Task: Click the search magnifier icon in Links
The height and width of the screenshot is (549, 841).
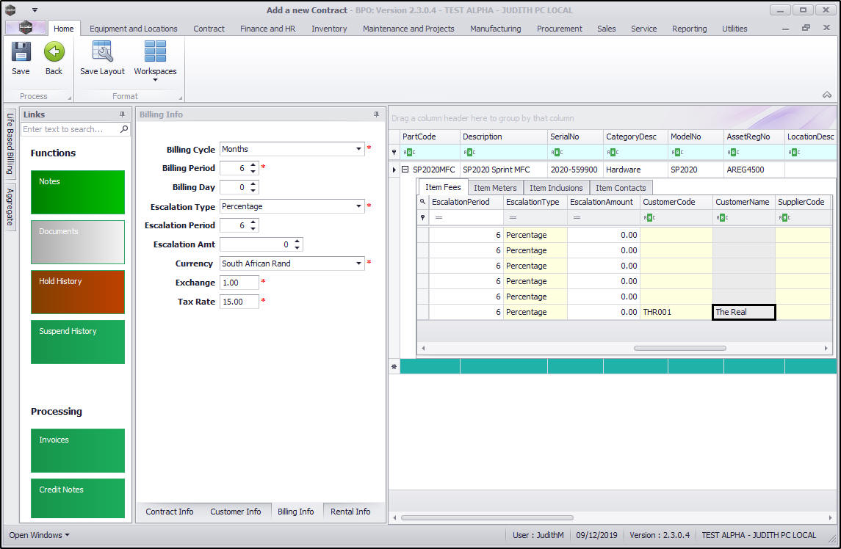Action: point(124,129)
